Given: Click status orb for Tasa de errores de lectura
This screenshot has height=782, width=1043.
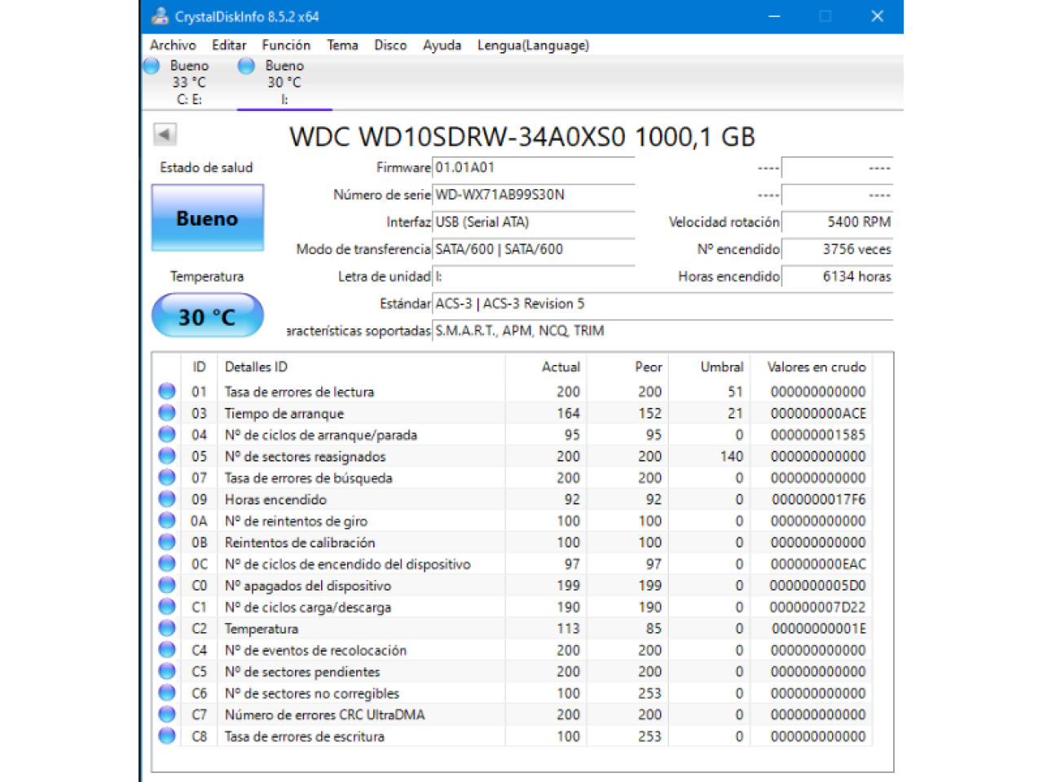Looking at the screenshot, I should pyautogui.click(x=167, y=392).
